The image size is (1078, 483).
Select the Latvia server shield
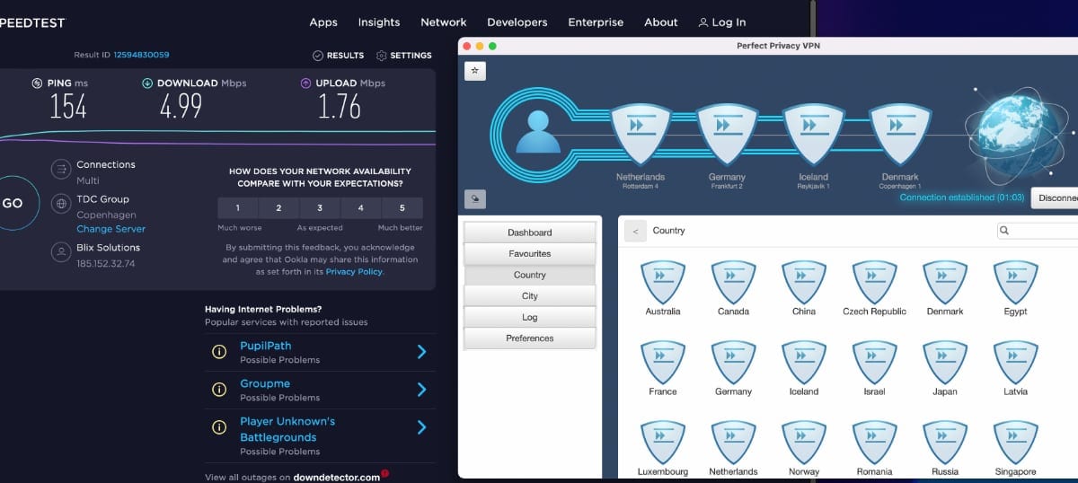point(1015,363)
